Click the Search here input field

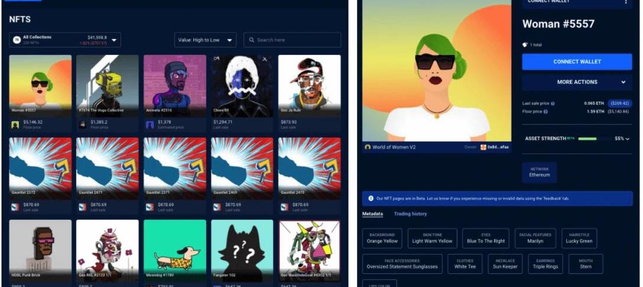pos(295,40)
